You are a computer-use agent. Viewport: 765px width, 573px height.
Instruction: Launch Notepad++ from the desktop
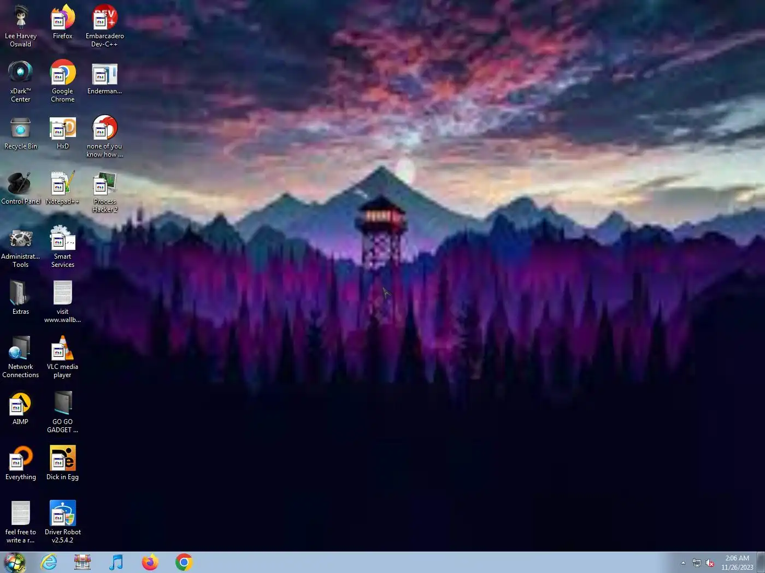63,187
